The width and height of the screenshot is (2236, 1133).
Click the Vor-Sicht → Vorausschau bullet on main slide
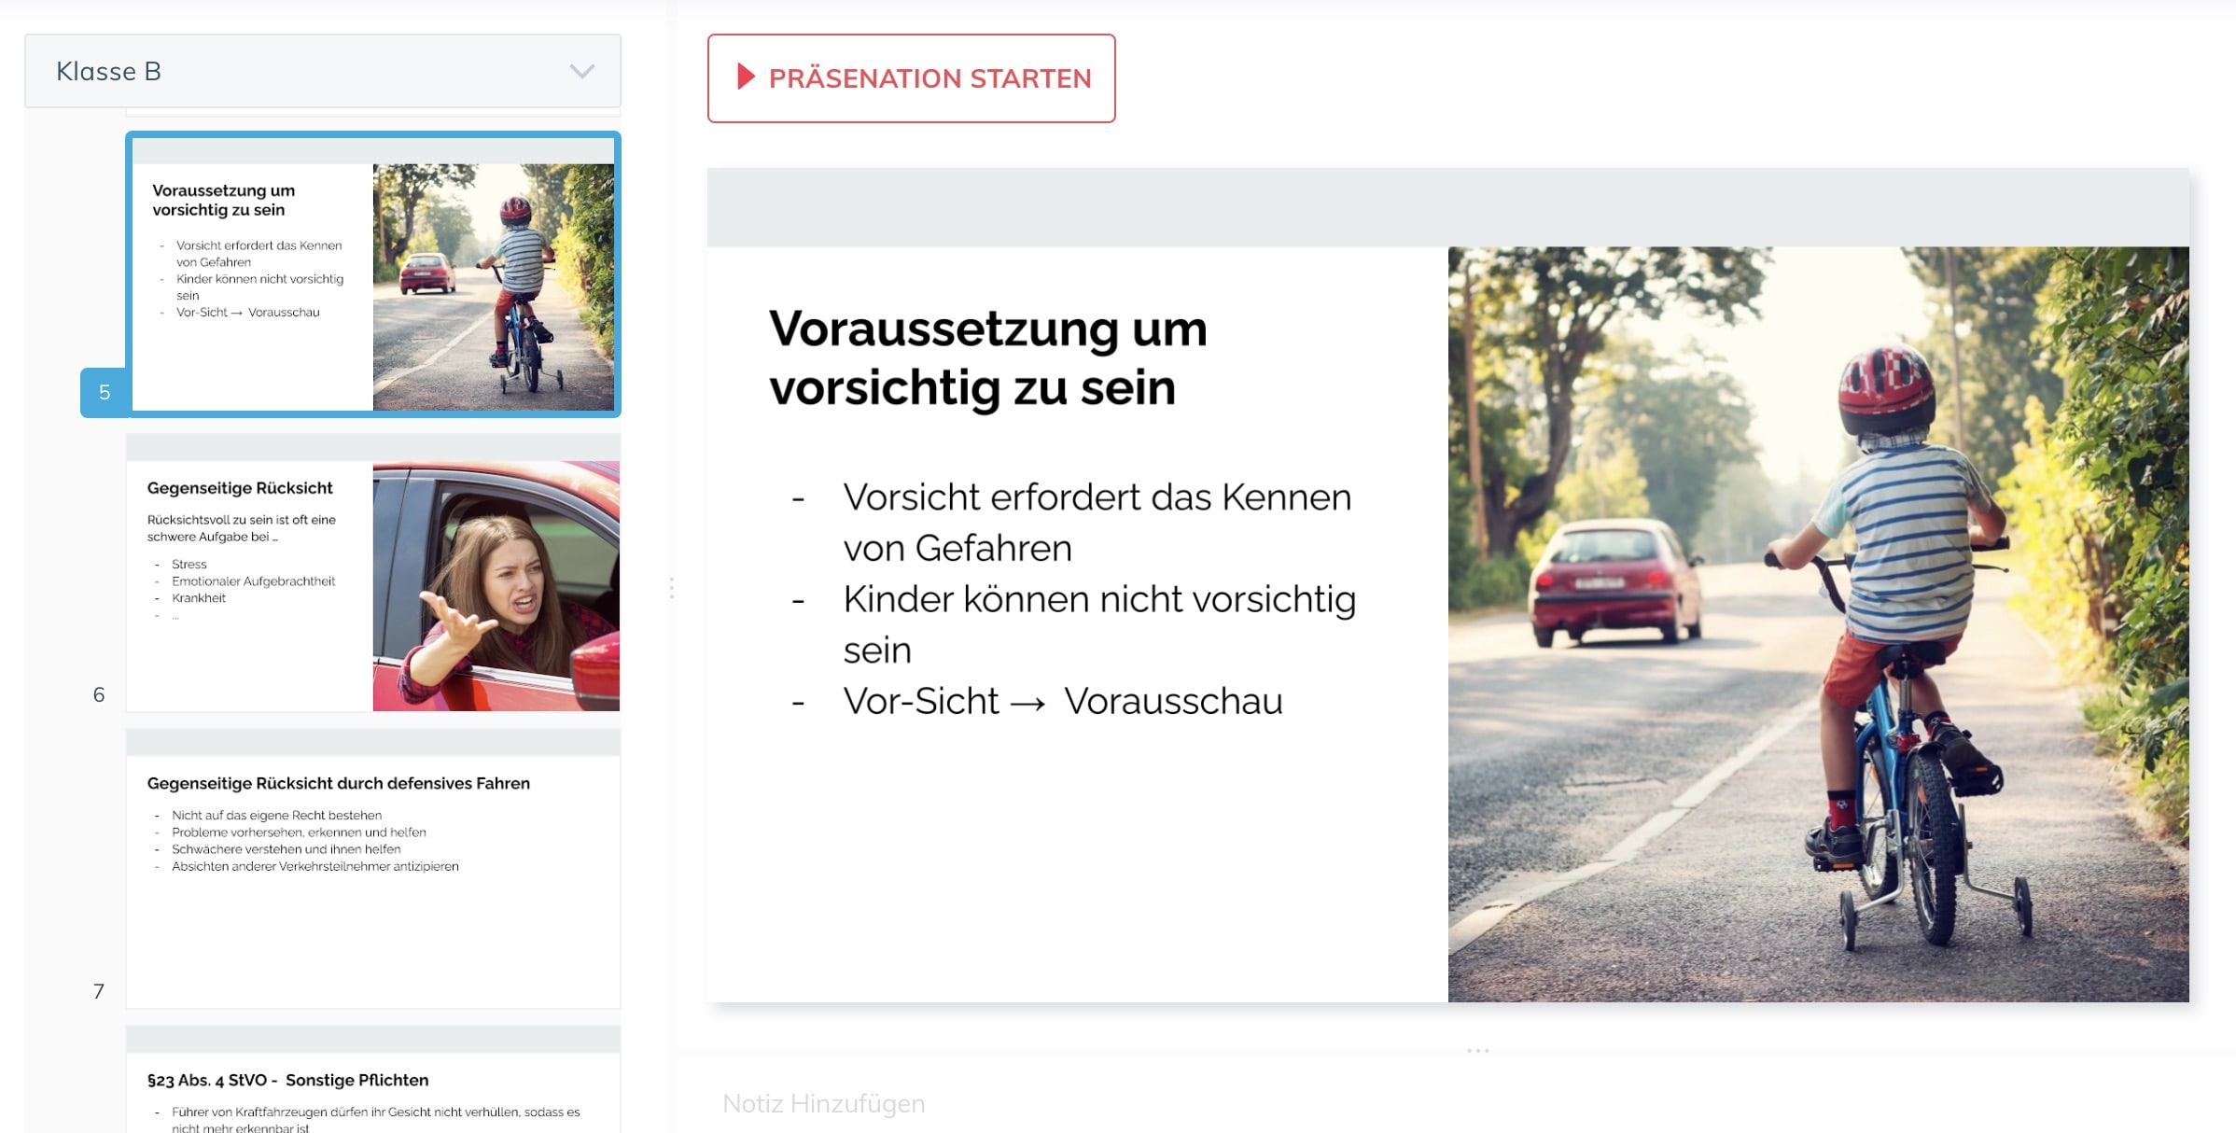click(x=1063, y=701)
